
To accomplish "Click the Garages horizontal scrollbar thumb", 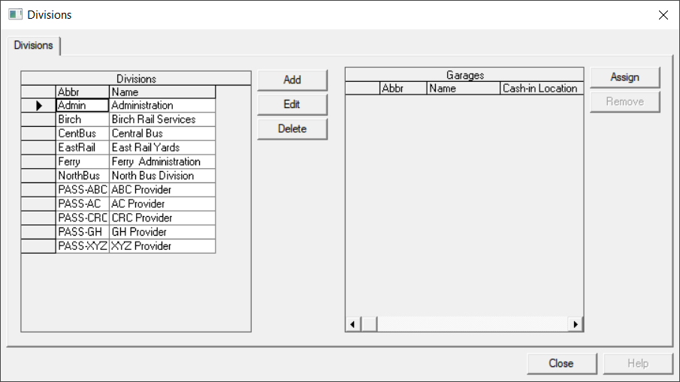I will (x=369, y=324).
